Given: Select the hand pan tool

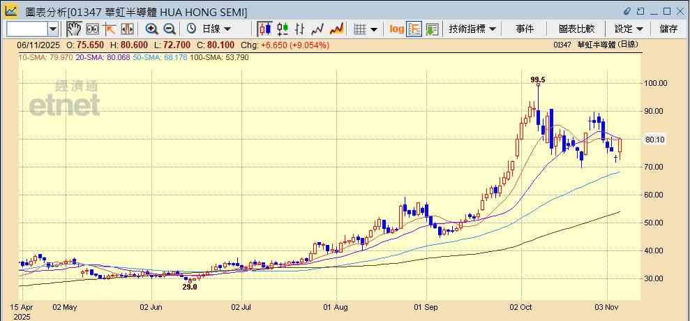Looking at the screenshot, I should 74,29.
